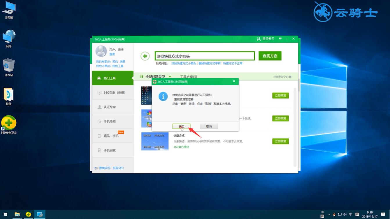The height and width of the screenshot is (219, 390).
Task: Open 我的工具 link
Action: [118, 66]
